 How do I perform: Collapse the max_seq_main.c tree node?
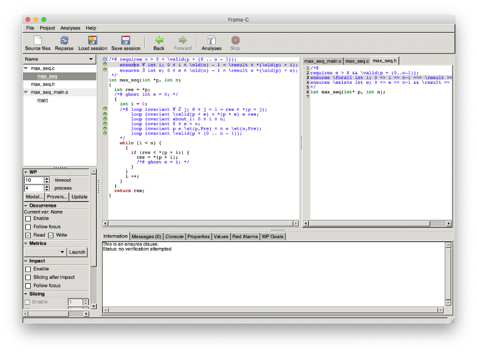coord(26,92)
